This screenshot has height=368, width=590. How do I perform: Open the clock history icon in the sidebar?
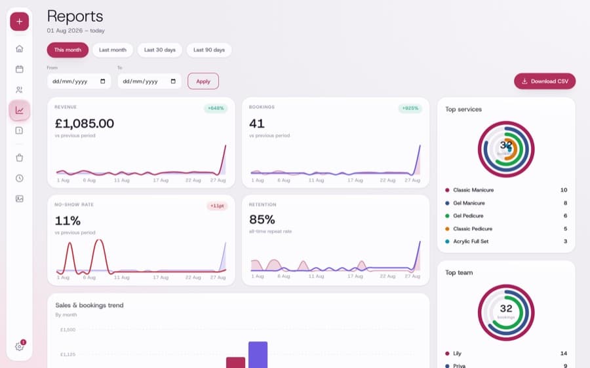click(19, 178)
